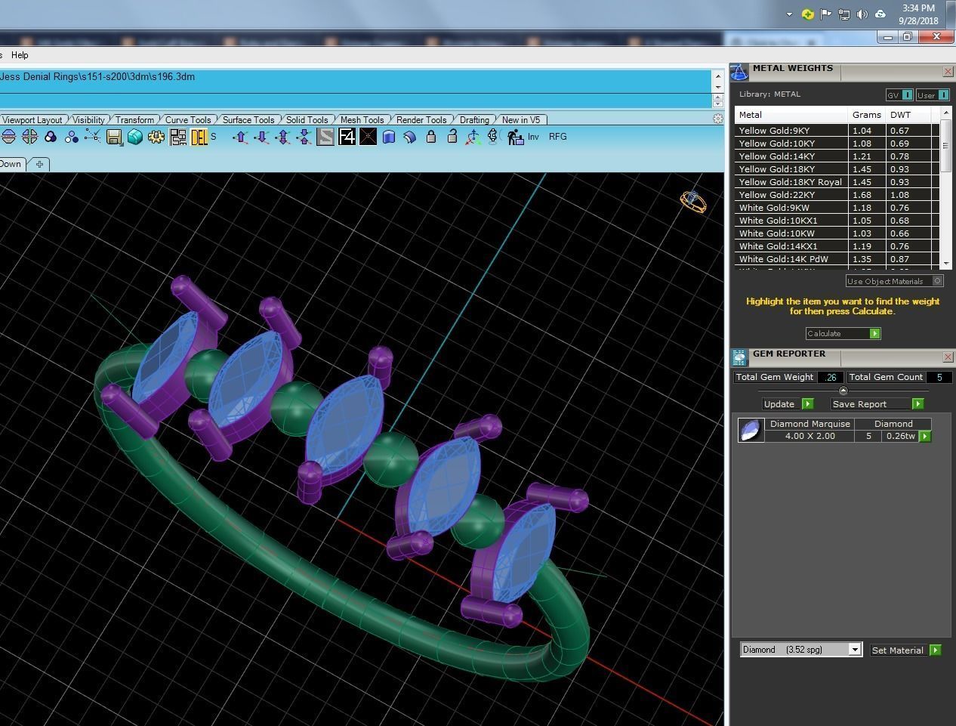Click the RFG toolbar item
Viewport: 956px width, 726px height.
point(557,137)
